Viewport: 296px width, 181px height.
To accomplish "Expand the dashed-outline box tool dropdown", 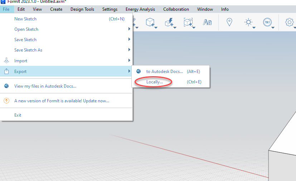I will pyautogui.click(x=194, y=28).
